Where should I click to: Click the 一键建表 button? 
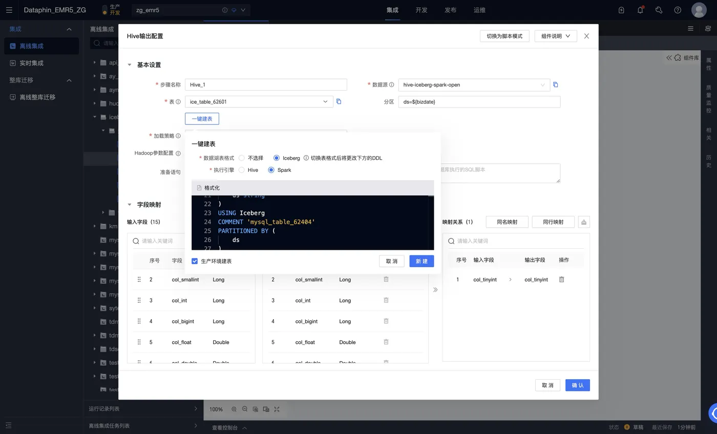pyautogui.click(x=202, y=119)
